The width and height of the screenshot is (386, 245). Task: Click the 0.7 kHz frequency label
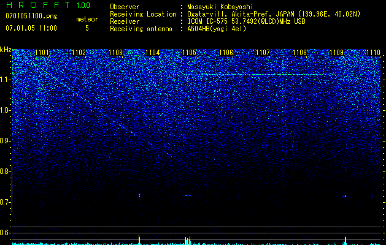click(x=5, y=202)
